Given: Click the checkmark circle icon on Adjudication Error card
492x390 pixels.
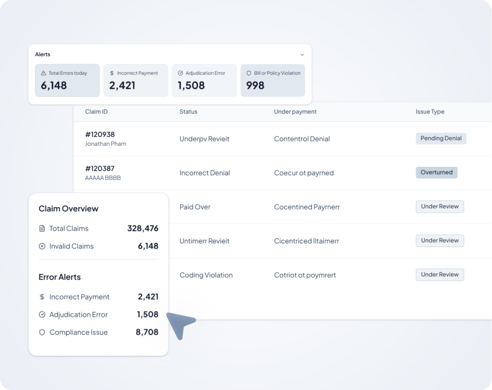Looking at the screenshot, I should point(181,73).
